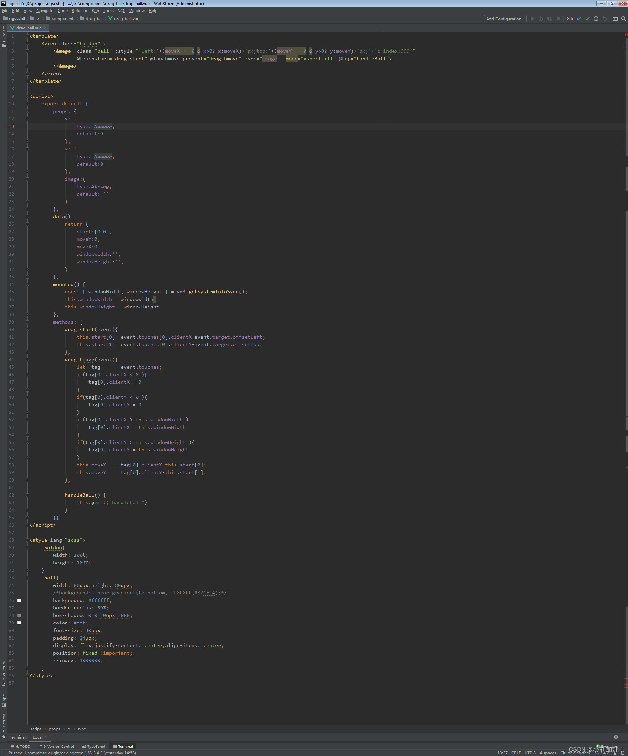The image size is (628, 756).
Task: Collapse the .ball rule on line 73
Action: pos(28,577)
